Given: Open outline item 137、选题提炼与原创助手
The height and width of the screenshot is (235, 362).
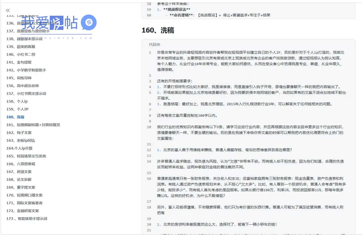Looking at the screenshot, I should (28, 31).
